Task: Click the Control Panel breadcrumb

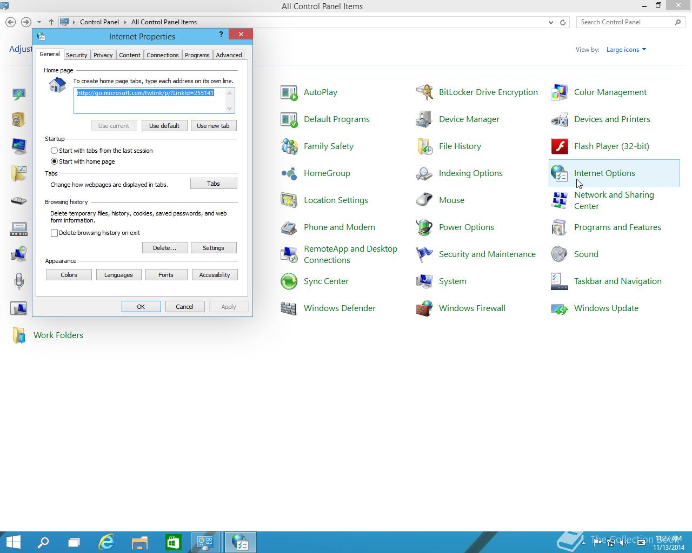Action: 99,22
